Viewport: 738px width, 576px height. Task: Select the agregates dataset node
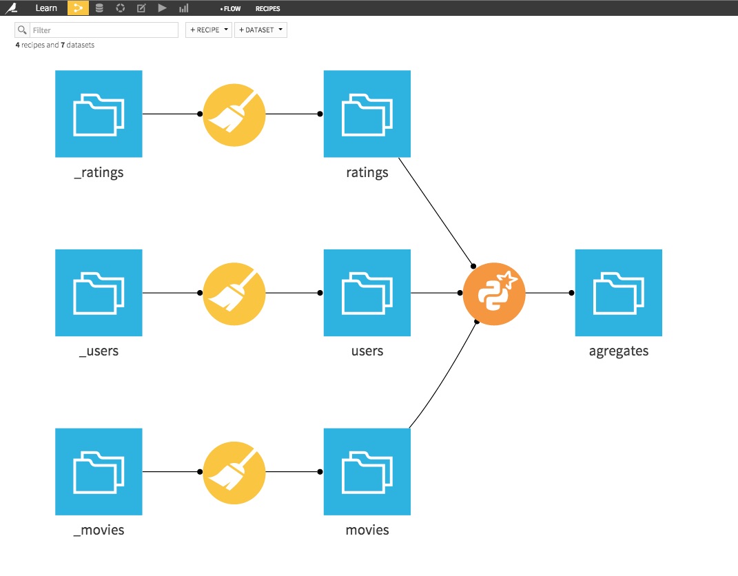(x=619, y=293)
